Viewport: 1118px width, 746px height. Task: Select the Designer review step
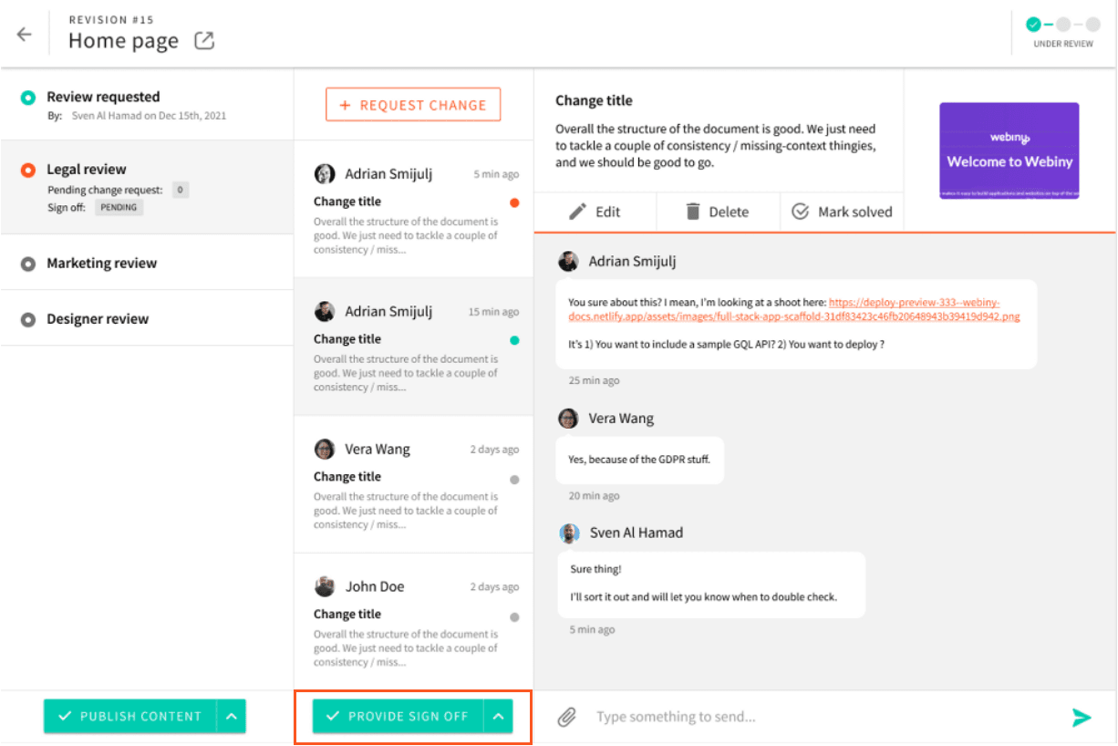(98, 319)
